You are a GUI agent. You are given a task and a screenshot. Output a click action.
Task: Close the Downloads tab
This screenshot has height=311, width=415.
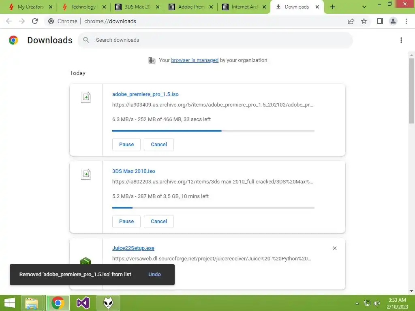(317, 7)
